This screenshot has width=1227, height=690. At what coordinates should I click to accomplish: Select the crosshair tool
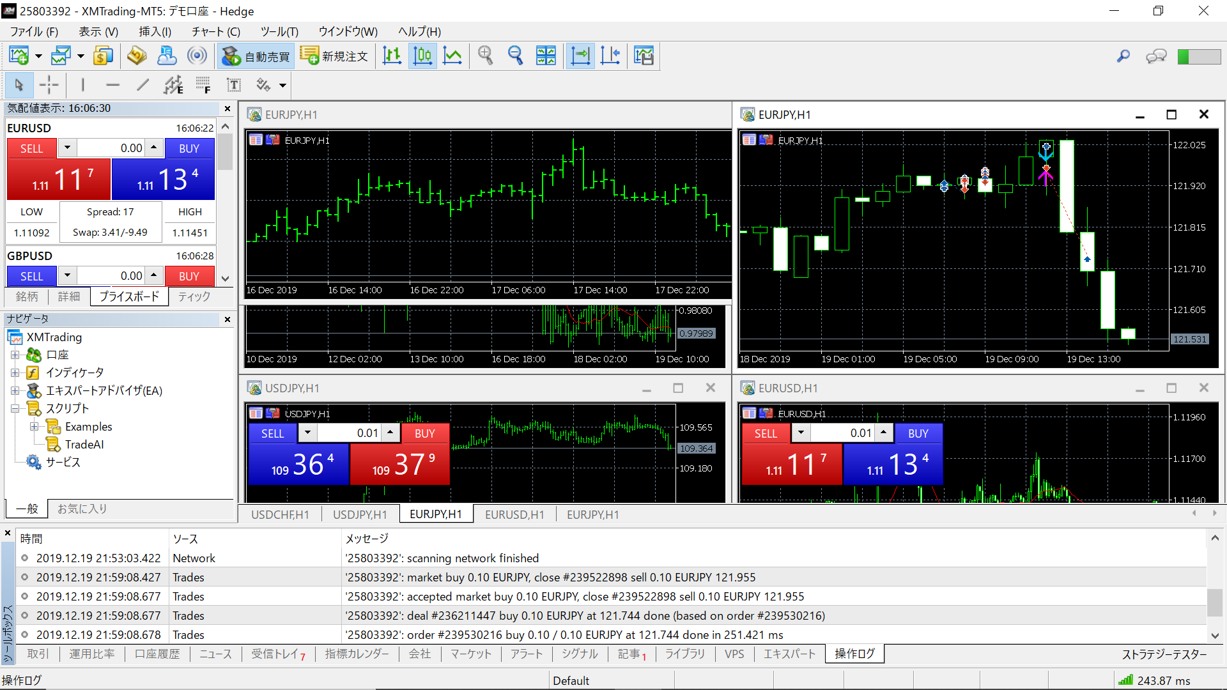(49, 85)
